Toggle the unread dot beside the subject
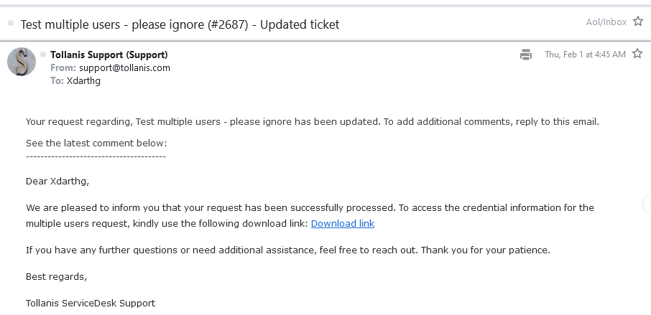 click(11, 24)
